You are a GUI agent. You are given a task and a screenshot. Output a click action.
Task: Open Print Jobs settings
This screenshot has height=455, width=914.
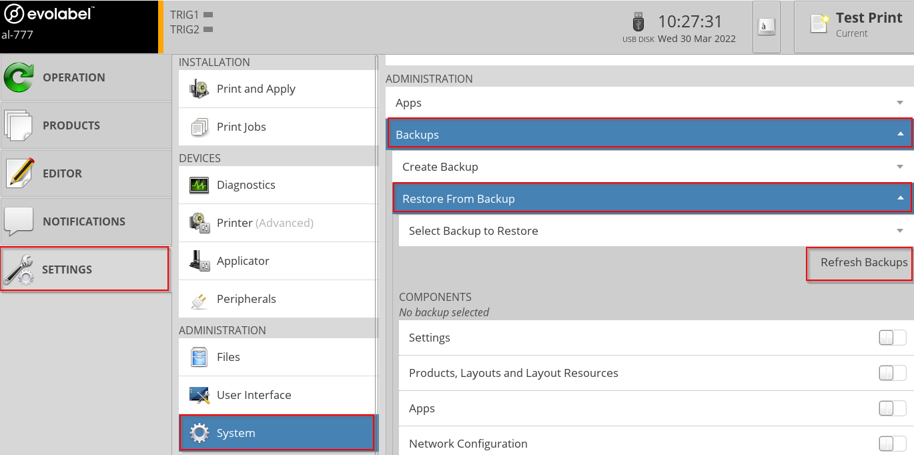click(x=278, y=127)
